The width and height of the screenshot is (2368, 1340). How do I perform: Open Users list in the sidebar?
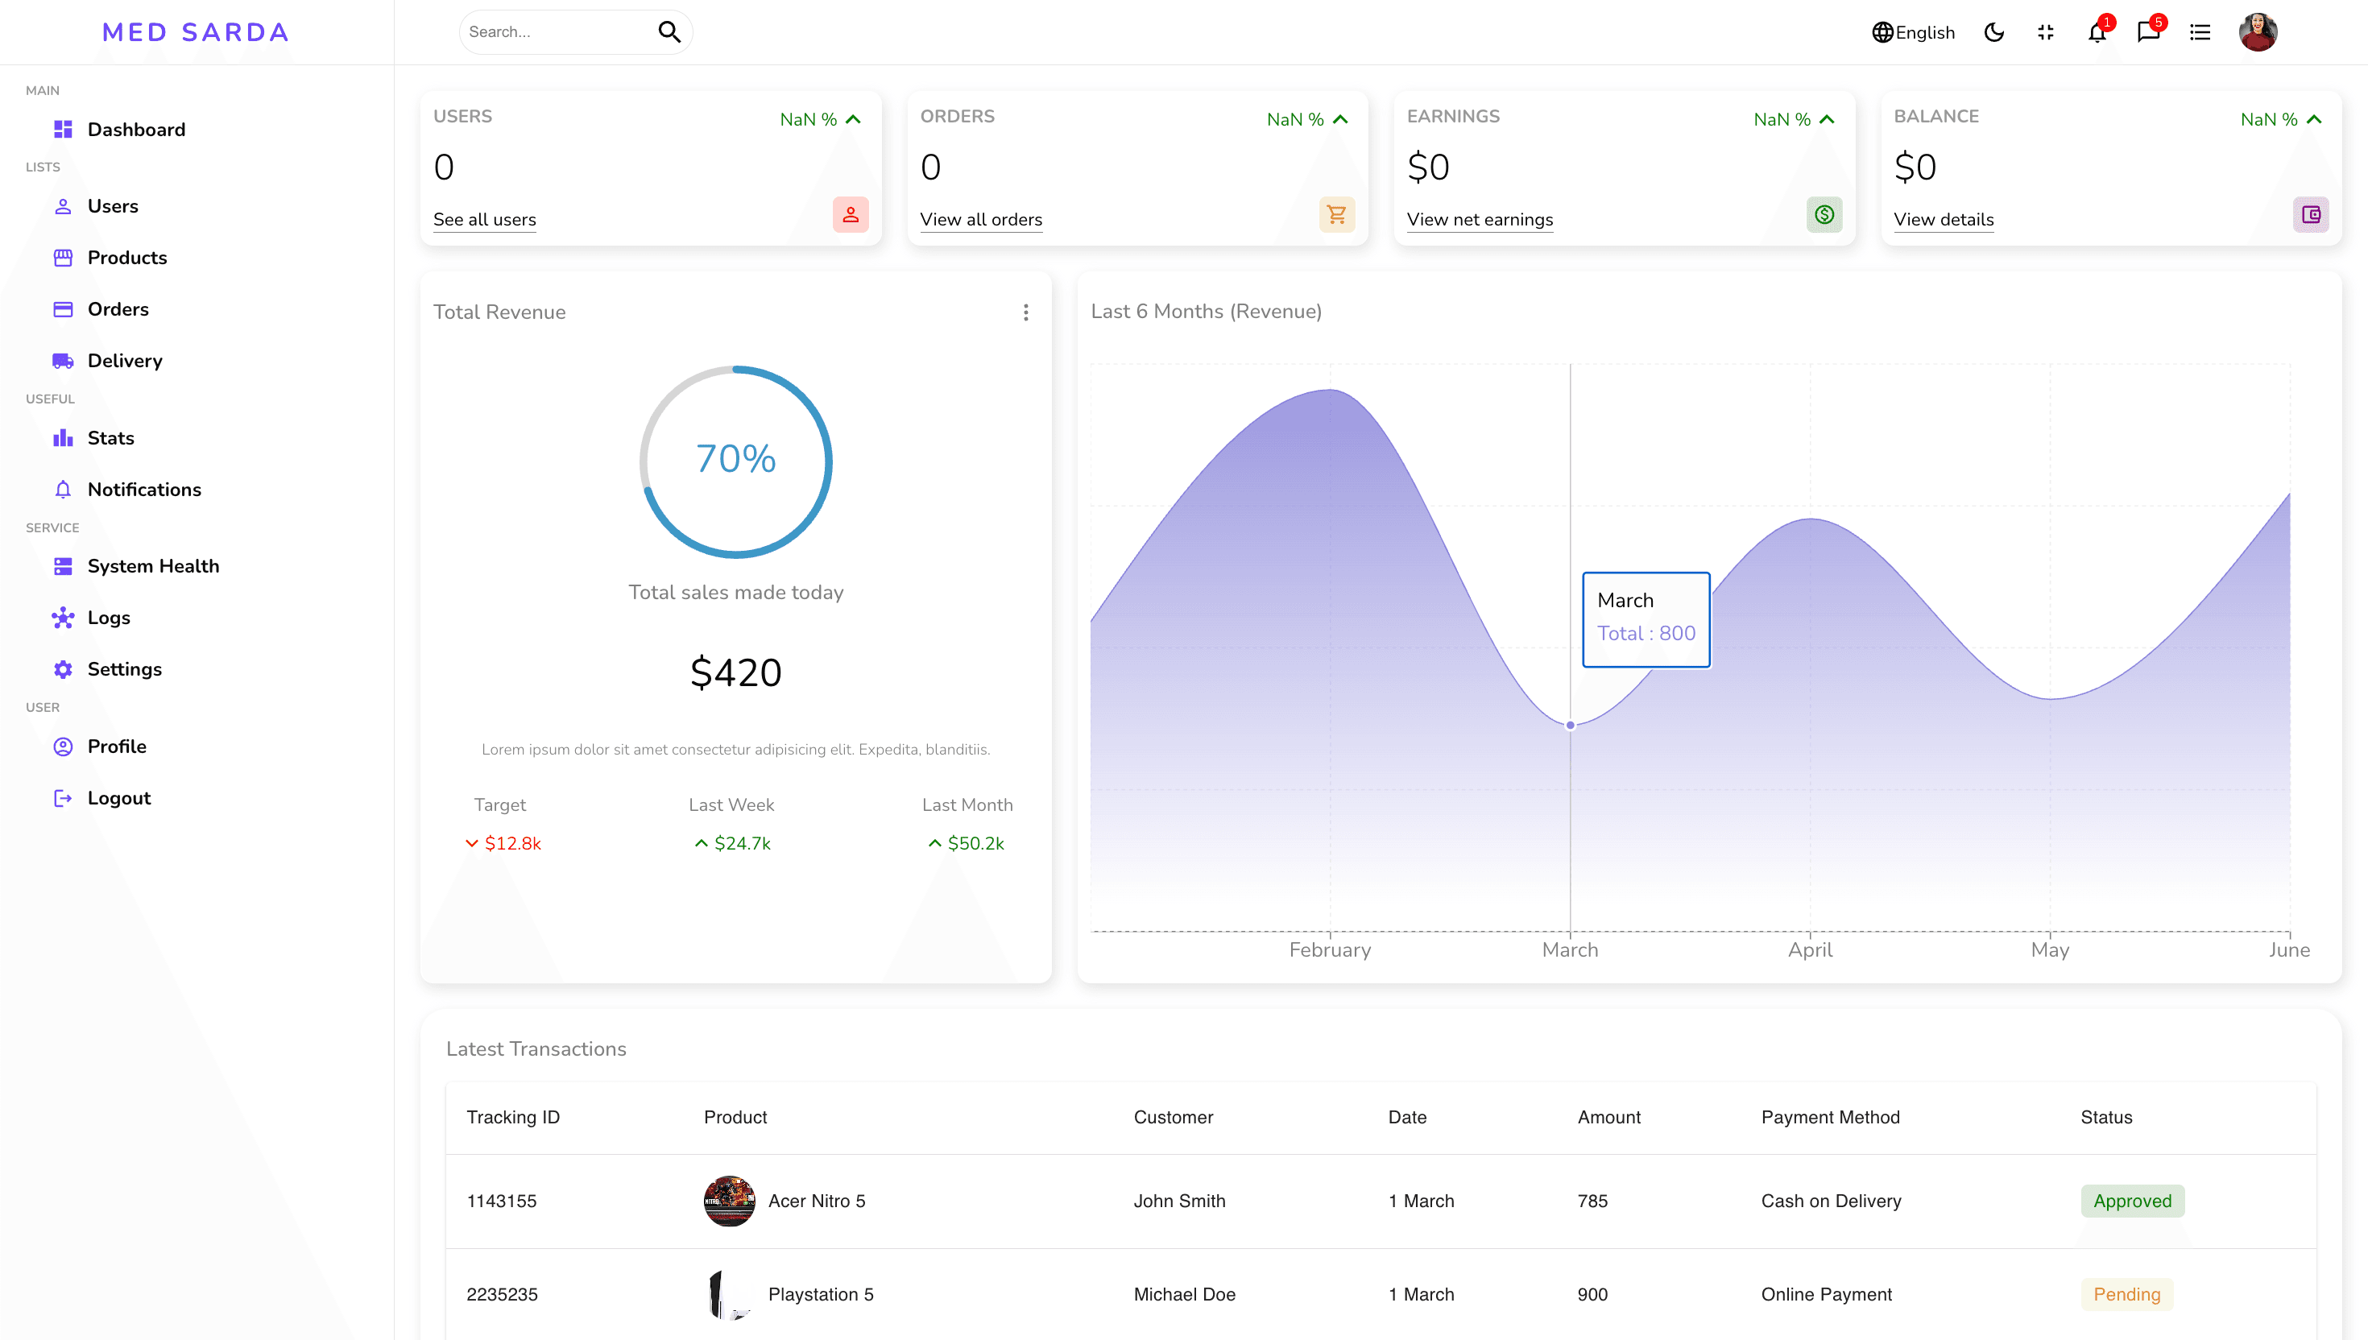tap(112, 206)
